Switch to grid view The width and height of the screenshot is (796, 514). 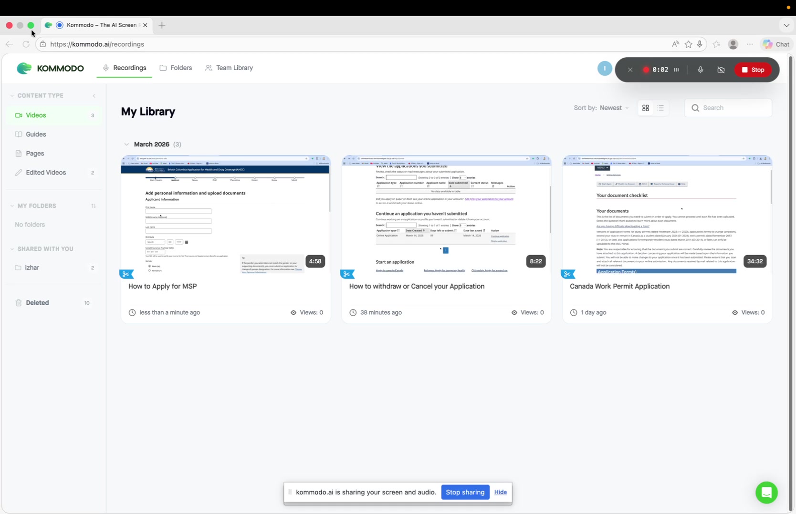646,108
